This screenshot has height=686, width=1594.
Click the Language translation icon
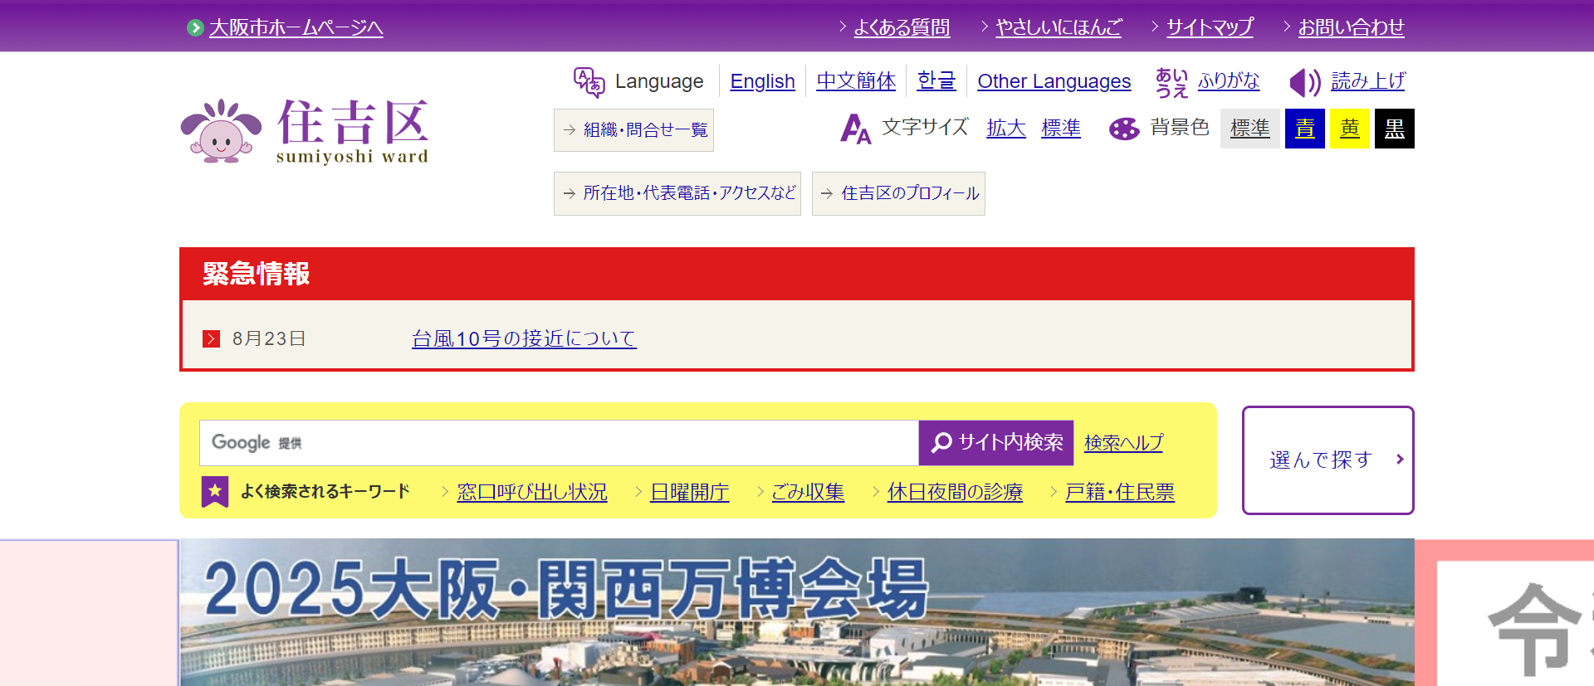point(589,82)
